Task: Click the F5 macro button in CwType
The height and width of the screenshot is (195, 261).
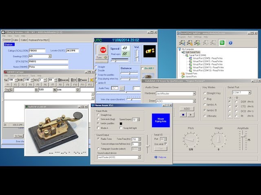Action: (38, 84)
